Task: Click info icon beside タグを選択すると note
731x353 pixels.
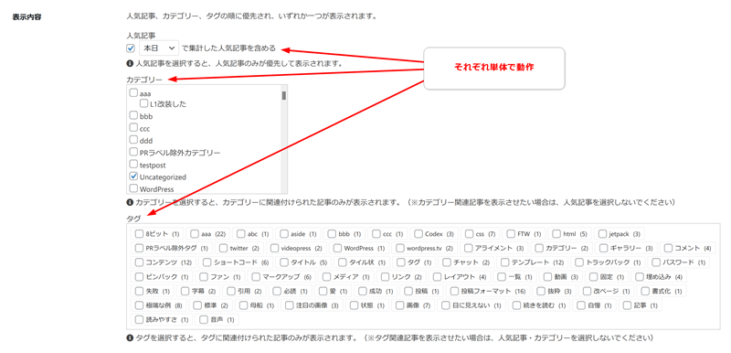Action: [130, 337]
